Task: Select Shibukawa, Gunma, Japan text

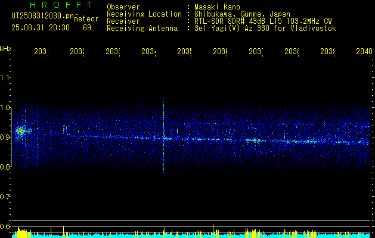Action: [242, 14]
